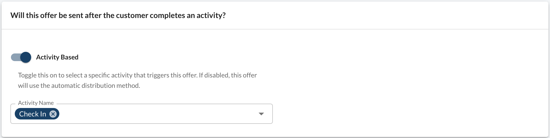Turn off the Activity Based toggle
This screenshot has width=550, height=138.
pos(21,57)
